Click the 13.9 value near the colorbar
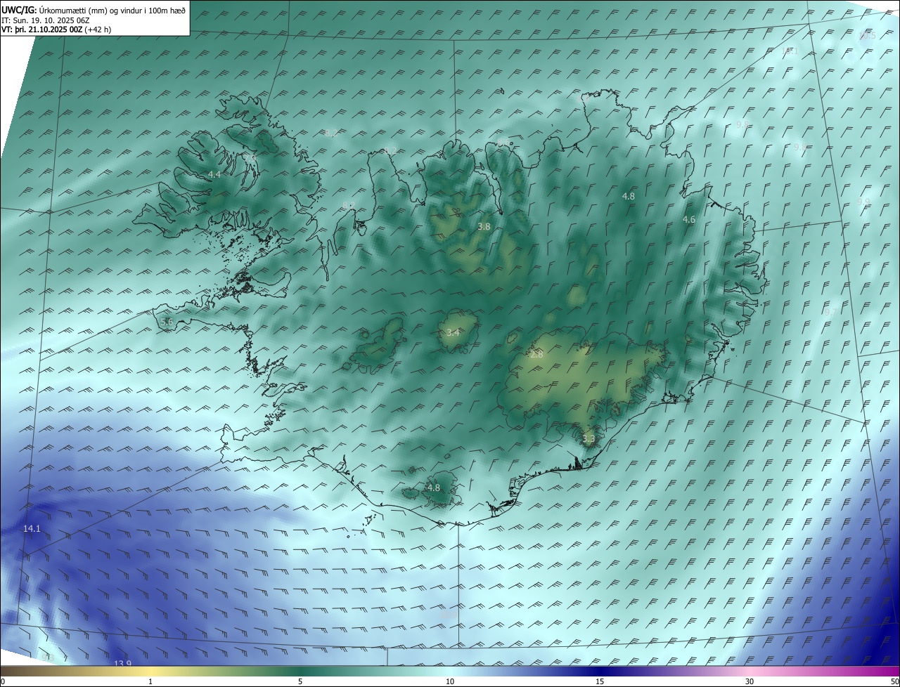The image size is (900, 687). click(122, 663)
